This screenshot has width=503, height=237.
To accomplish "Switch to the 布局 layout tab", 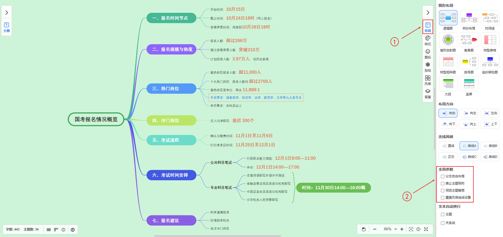I will [x=428, y=27].
